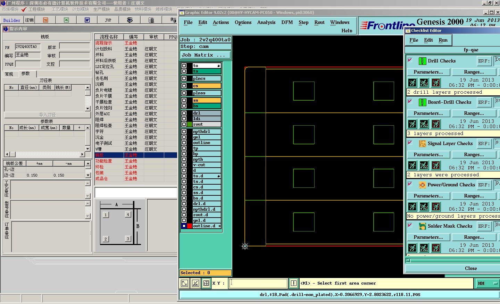Click the Word export icon in toolbar
This screenshot has height=304, width=500.
pyautogui.click(x=87, y=20)
